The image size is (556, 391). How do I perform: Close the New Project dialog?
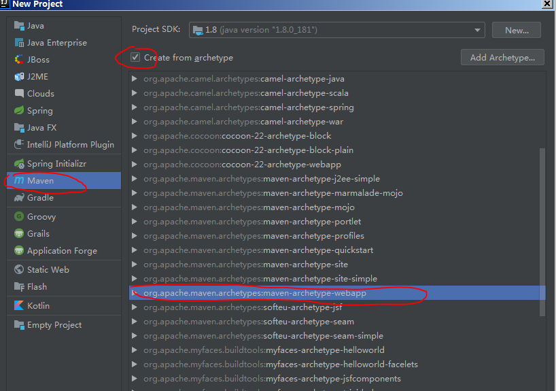click(547, 4)
